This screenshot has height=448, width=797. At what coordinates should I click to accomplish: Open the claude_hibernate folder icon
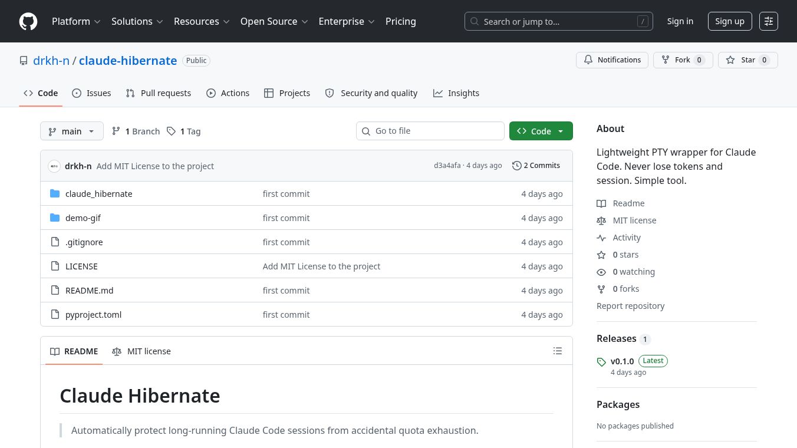(x=55, y=194)
